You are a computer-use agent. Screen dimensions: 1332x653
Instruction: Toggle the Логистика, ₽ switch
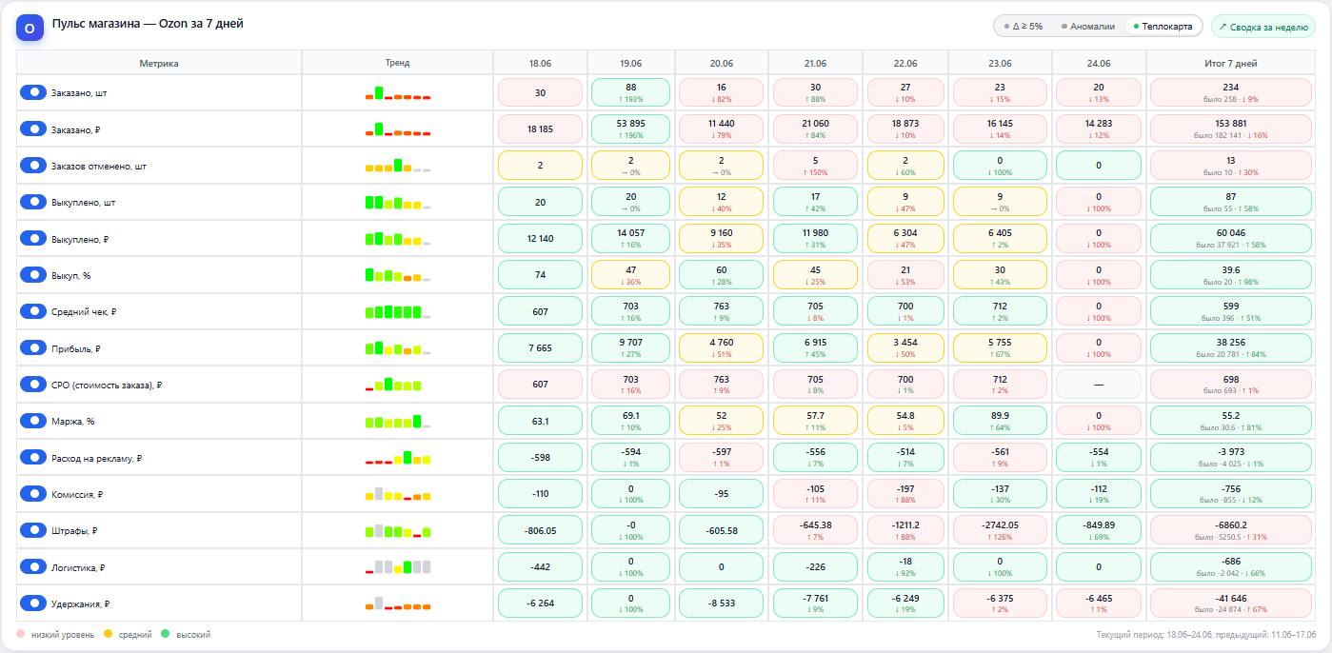coord(33,567)
